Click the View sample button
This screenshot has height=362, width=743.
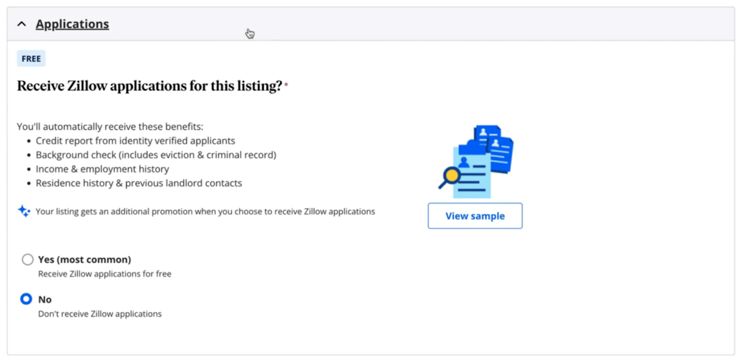click(x=474, y=216)
